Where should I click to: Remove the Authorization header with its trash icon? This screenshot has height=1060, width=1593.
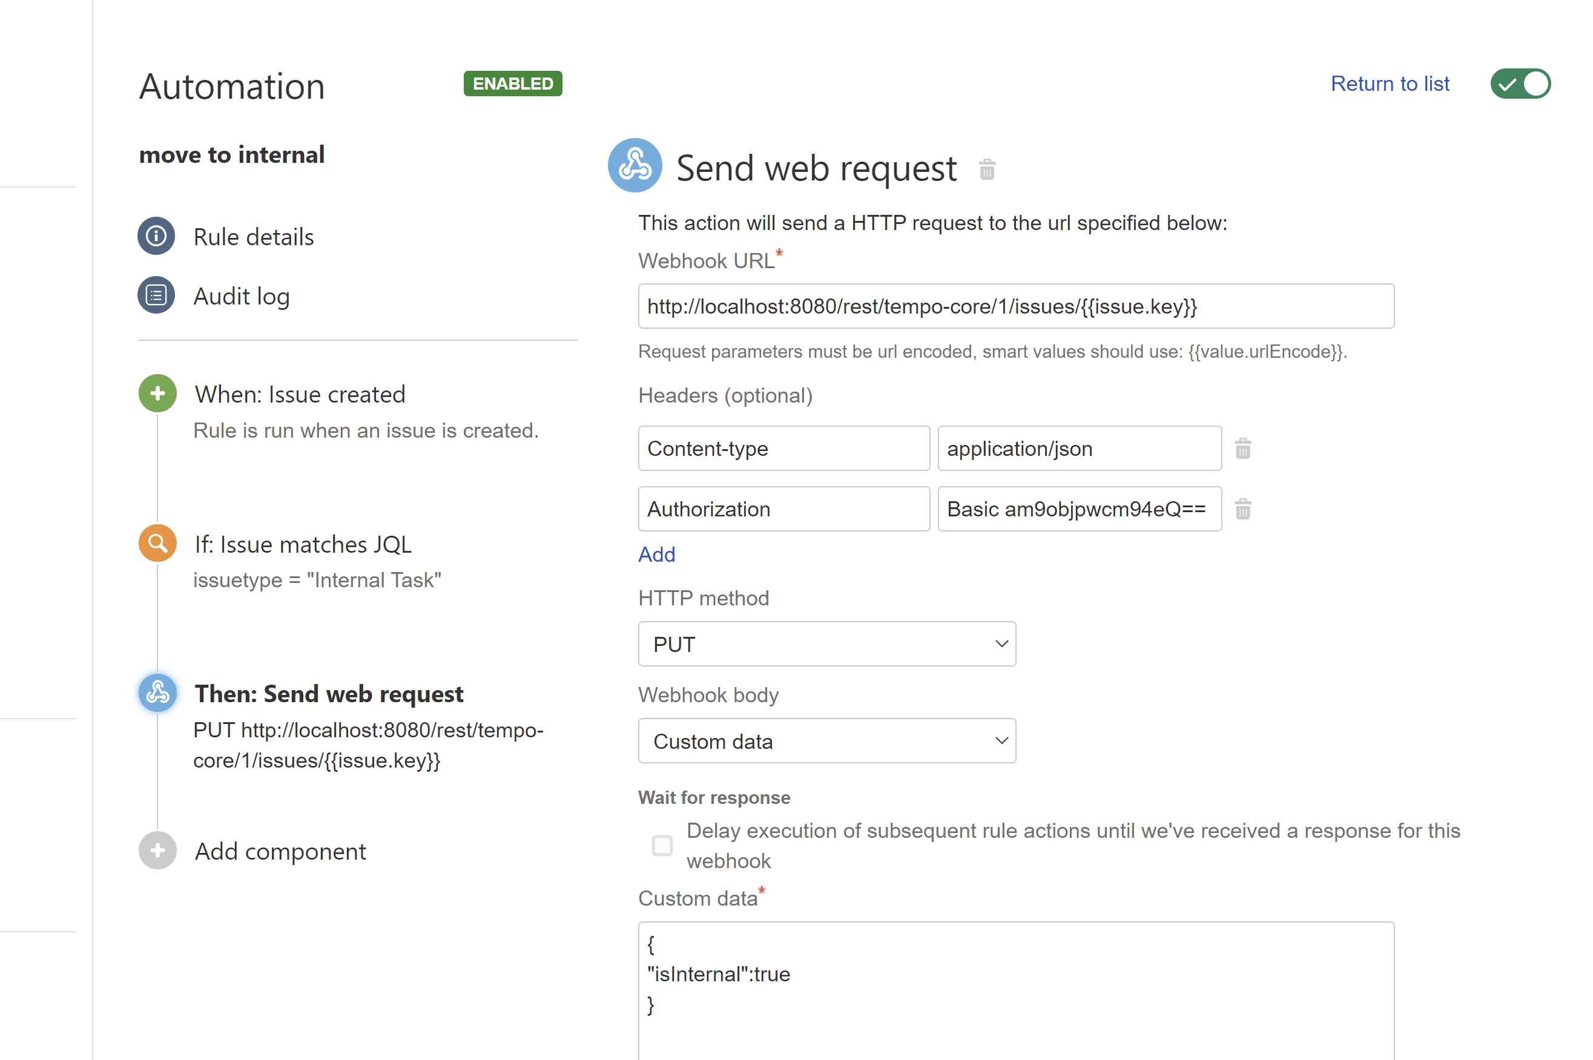point(1243,509)
